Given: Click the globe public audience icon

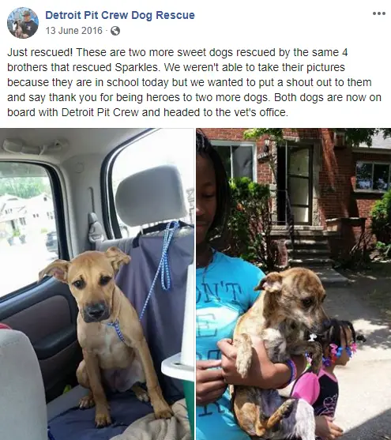Looking at the screenshot, I should click(x=115, y=31).
